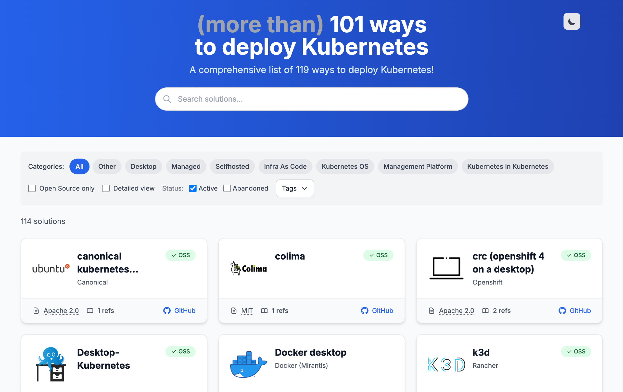The height and width of the screenshot is (392, 623).
Task: Uncheck the Active status checkbox
Action: pos(193,188)
